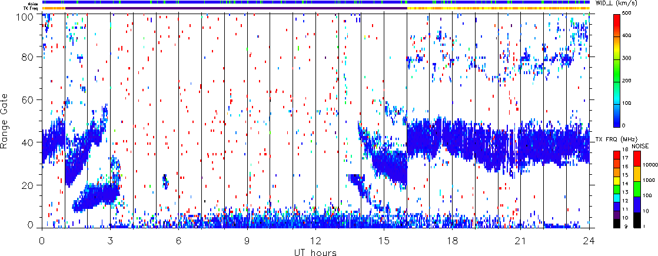Click the '13' label on the TX FRQ colorbar
This screenshot has height=256, width=658.
tap(625, 192)
